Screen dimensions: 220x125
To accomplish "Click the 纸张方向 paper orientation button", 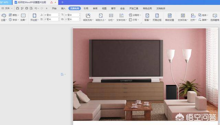I will 88,17.
